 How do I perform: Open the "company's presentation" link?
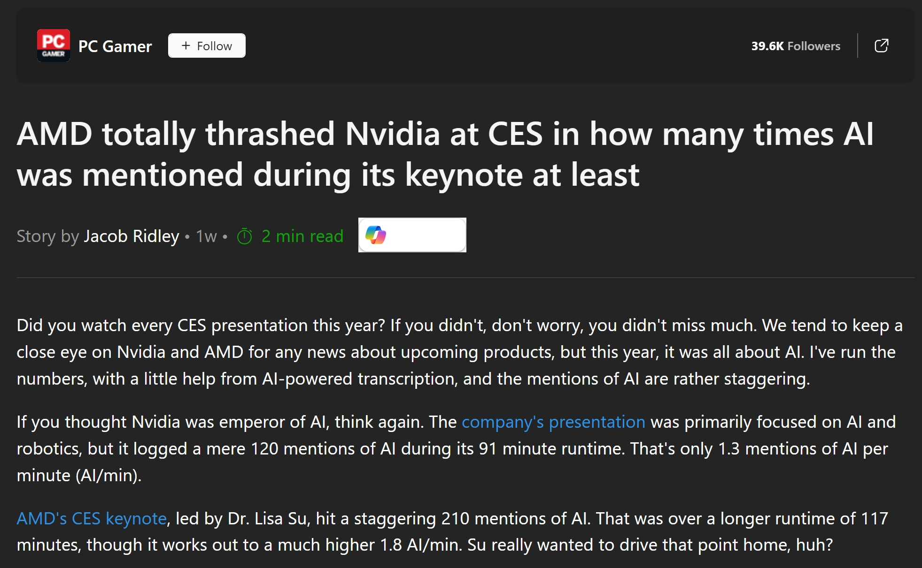(x=553, y=422)
